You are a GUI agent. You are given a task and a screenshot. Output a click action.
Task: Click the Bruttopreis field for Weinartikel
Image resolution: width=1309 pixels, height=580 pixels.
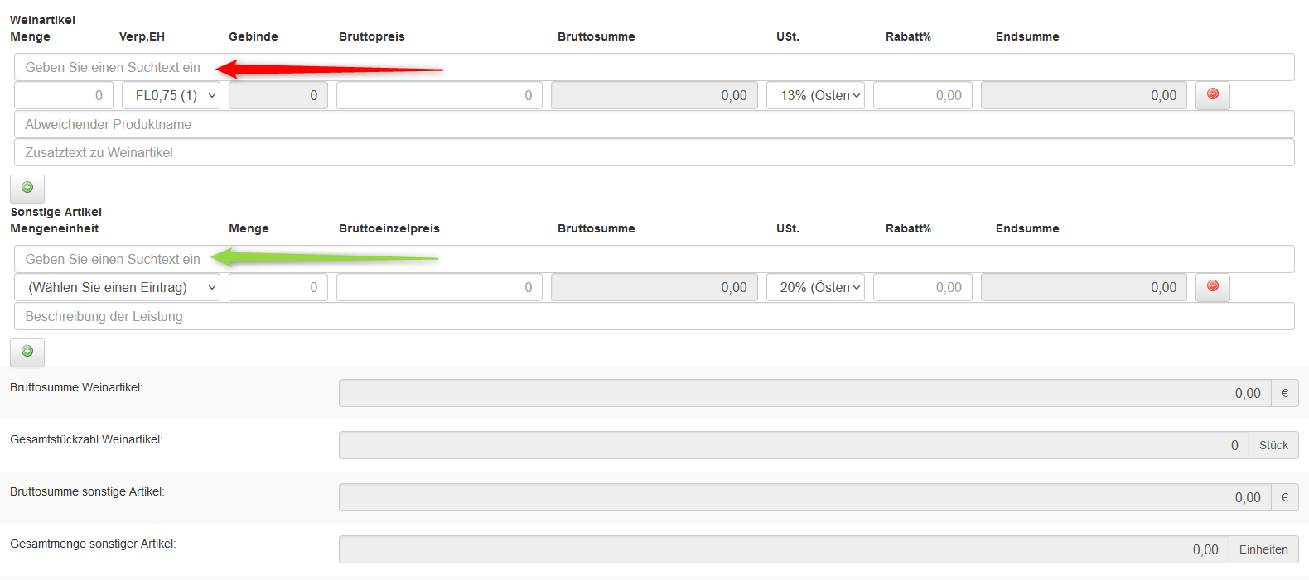(x=439, y=95)
